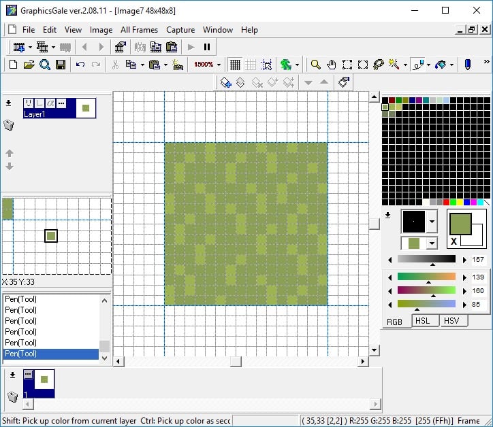
Task: Open the Copy options dropdown arrow
Action: point(142,65)
